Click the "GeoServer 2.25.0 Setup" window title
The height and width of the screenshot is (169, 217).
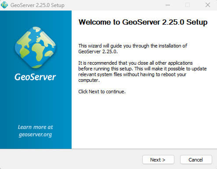37,5
